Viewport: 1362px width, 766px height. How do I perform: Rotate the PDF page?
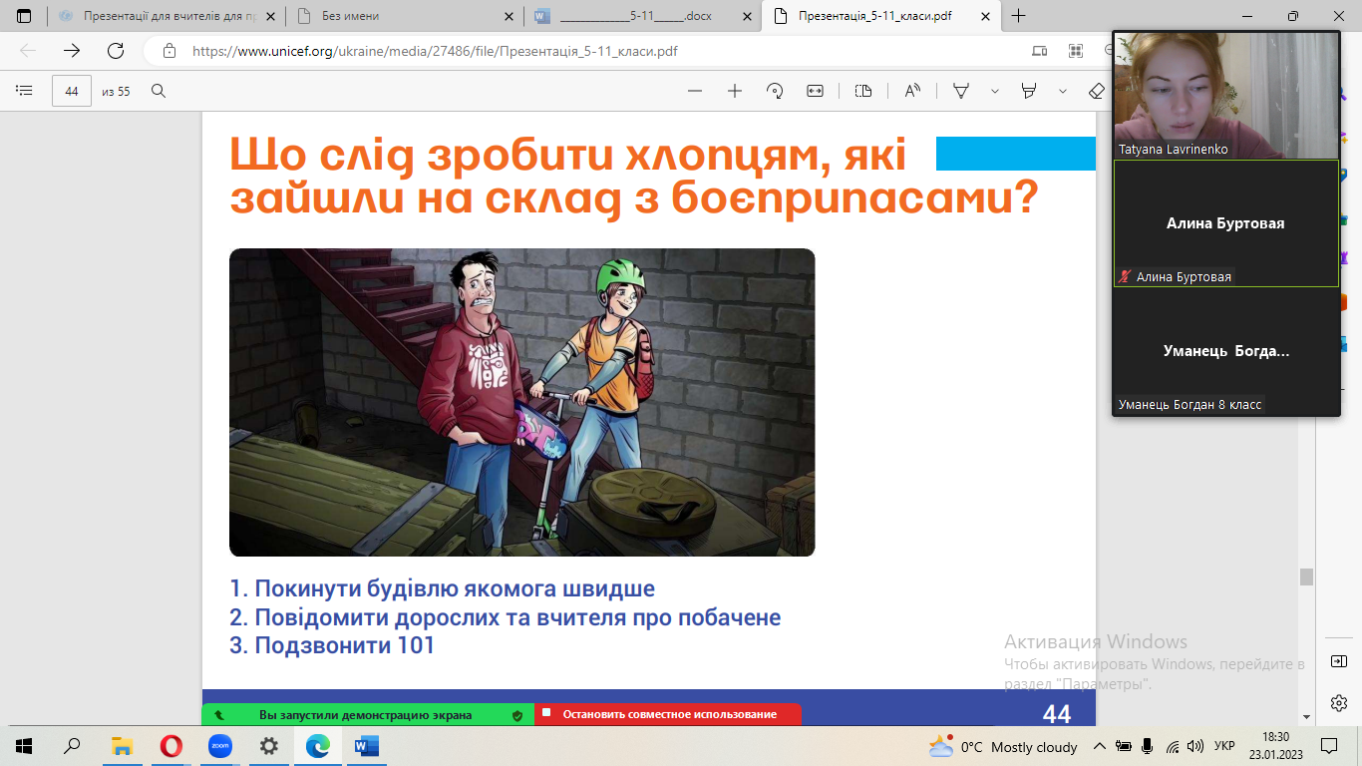pyautogui.click(x=775, y=91)
